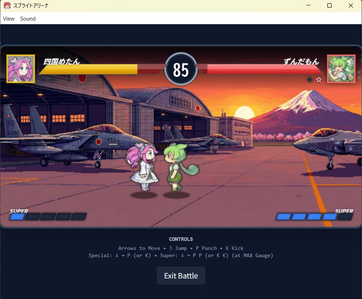Click the 'P Punch' control hint

click(x=206, y=248)
